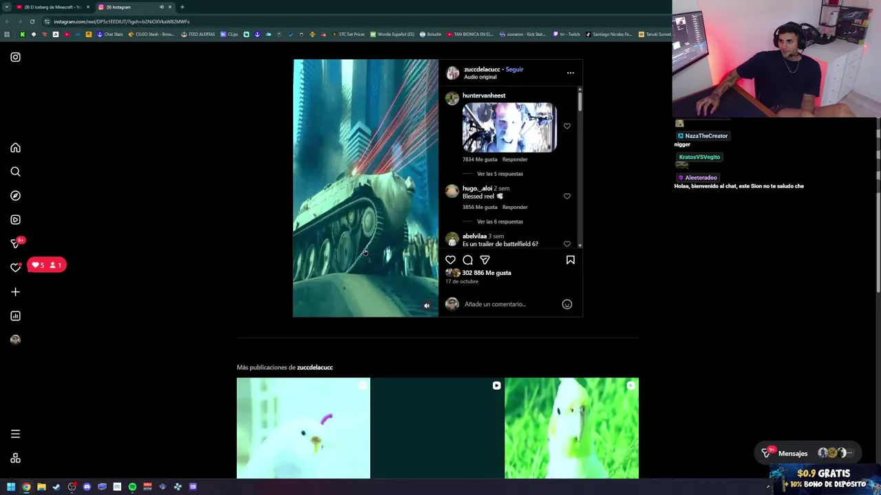Screen dimensions: 881x495
Task: Go to Instagram Home in sidebar
Action: coord(15,148)
